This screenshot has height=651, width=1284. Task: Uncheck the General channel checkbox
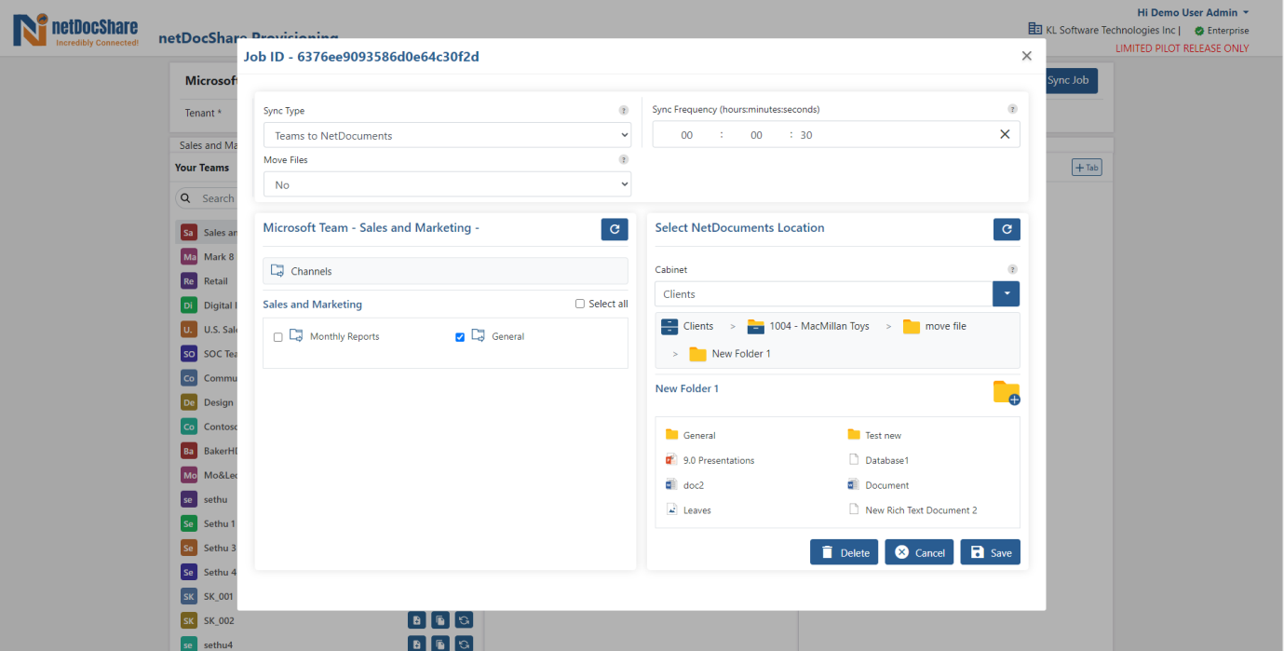pos(460,337)
